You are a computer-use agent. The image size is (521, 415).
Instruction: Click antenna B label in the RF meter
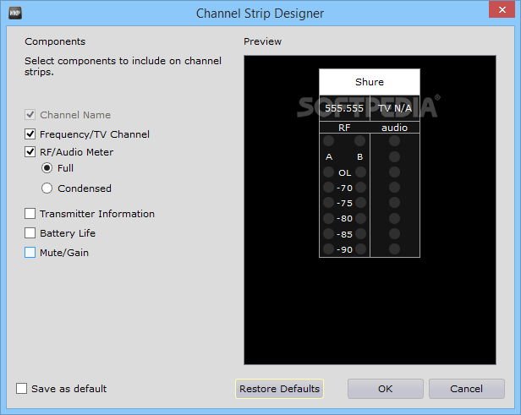pyautogui.click(x=359, y=156)
